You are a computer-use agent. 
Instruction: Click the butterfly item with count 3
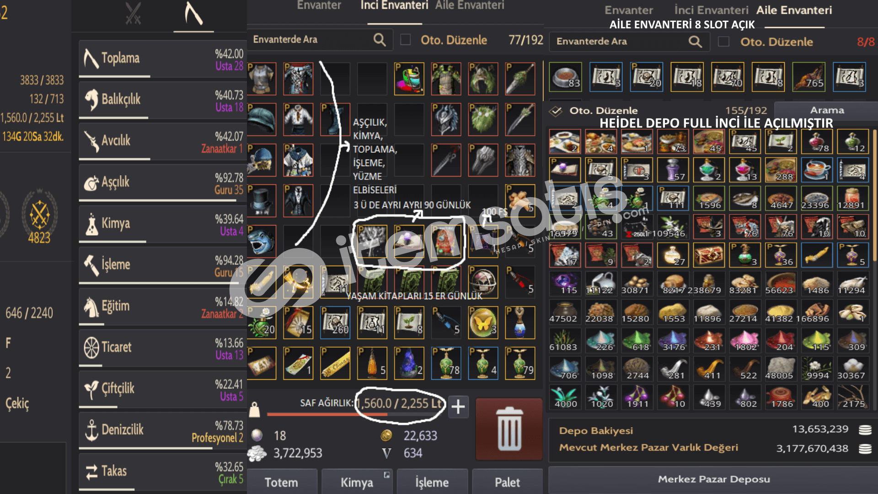(x=483, y=322)
